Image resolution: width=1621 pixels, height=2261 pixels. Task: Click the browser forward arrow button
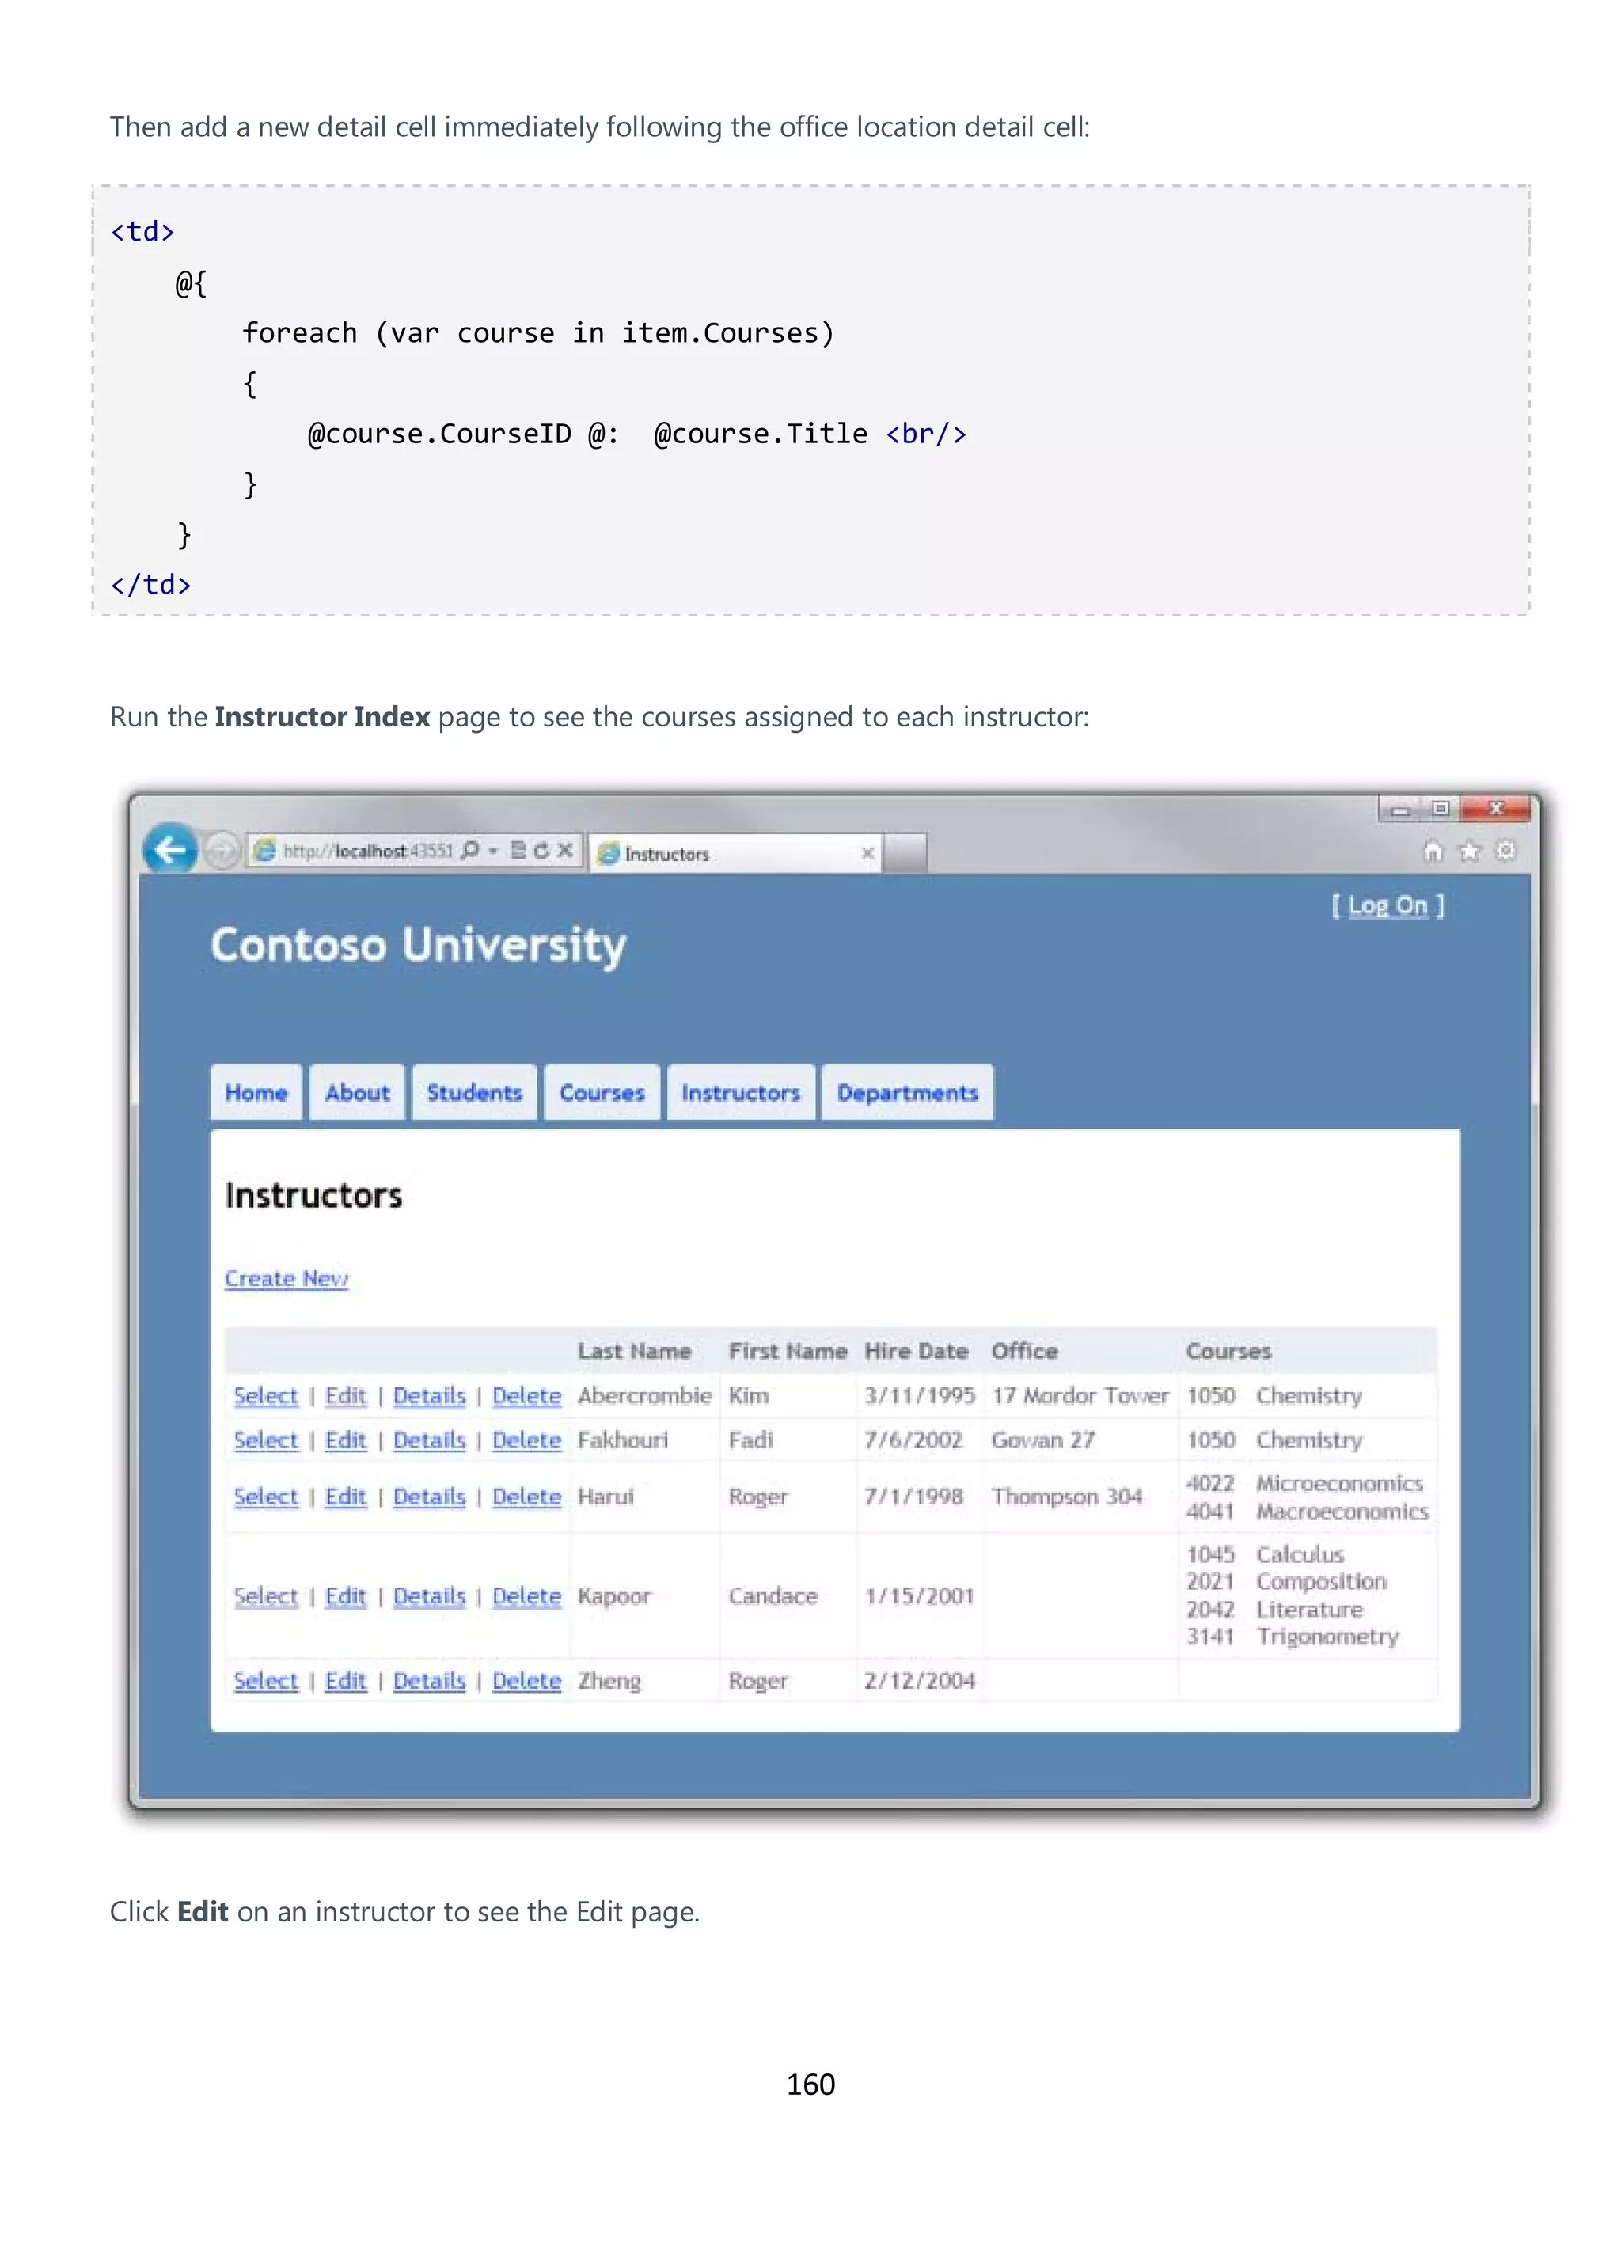click(x=222, y=851)
